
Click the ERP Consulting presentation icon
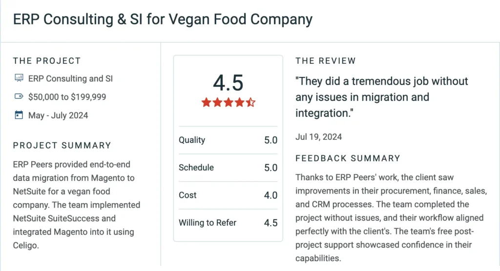[x=19, y=78]
